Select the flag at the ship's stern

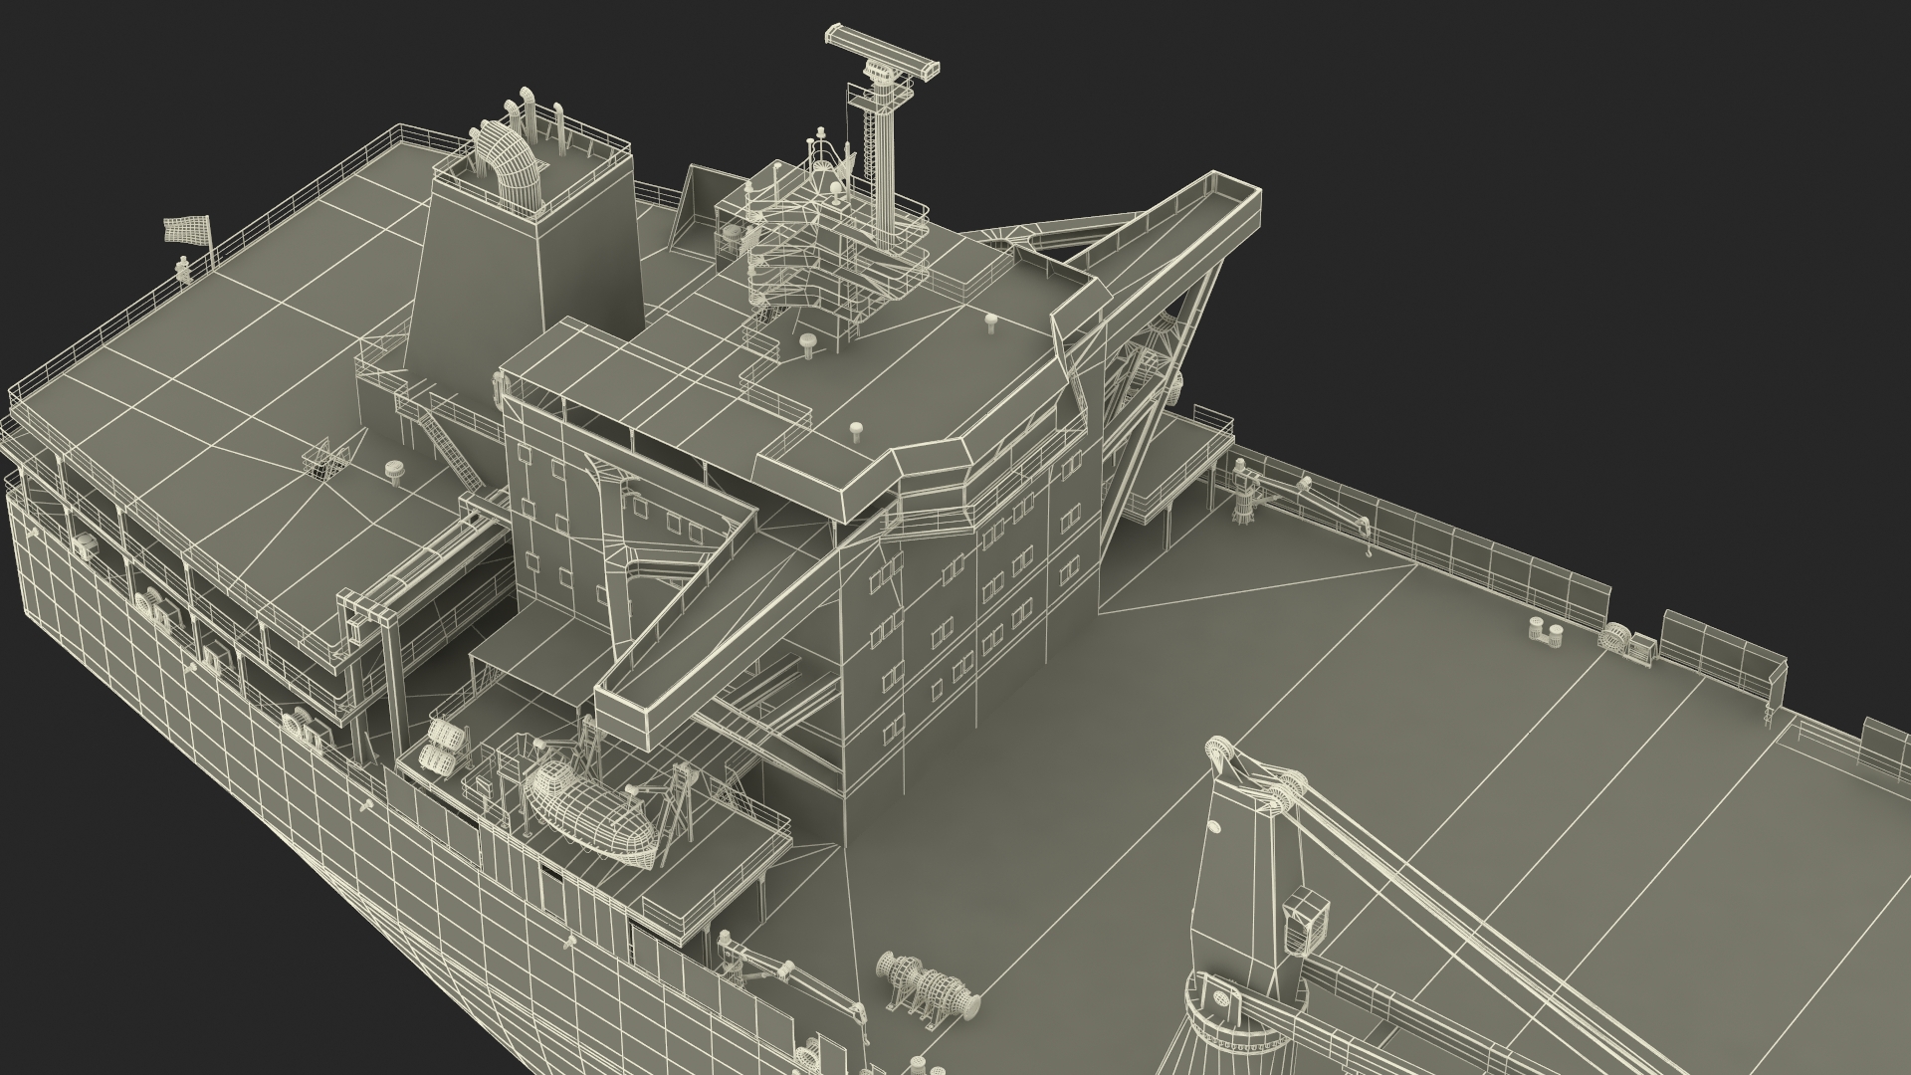(x=187, y=230)
